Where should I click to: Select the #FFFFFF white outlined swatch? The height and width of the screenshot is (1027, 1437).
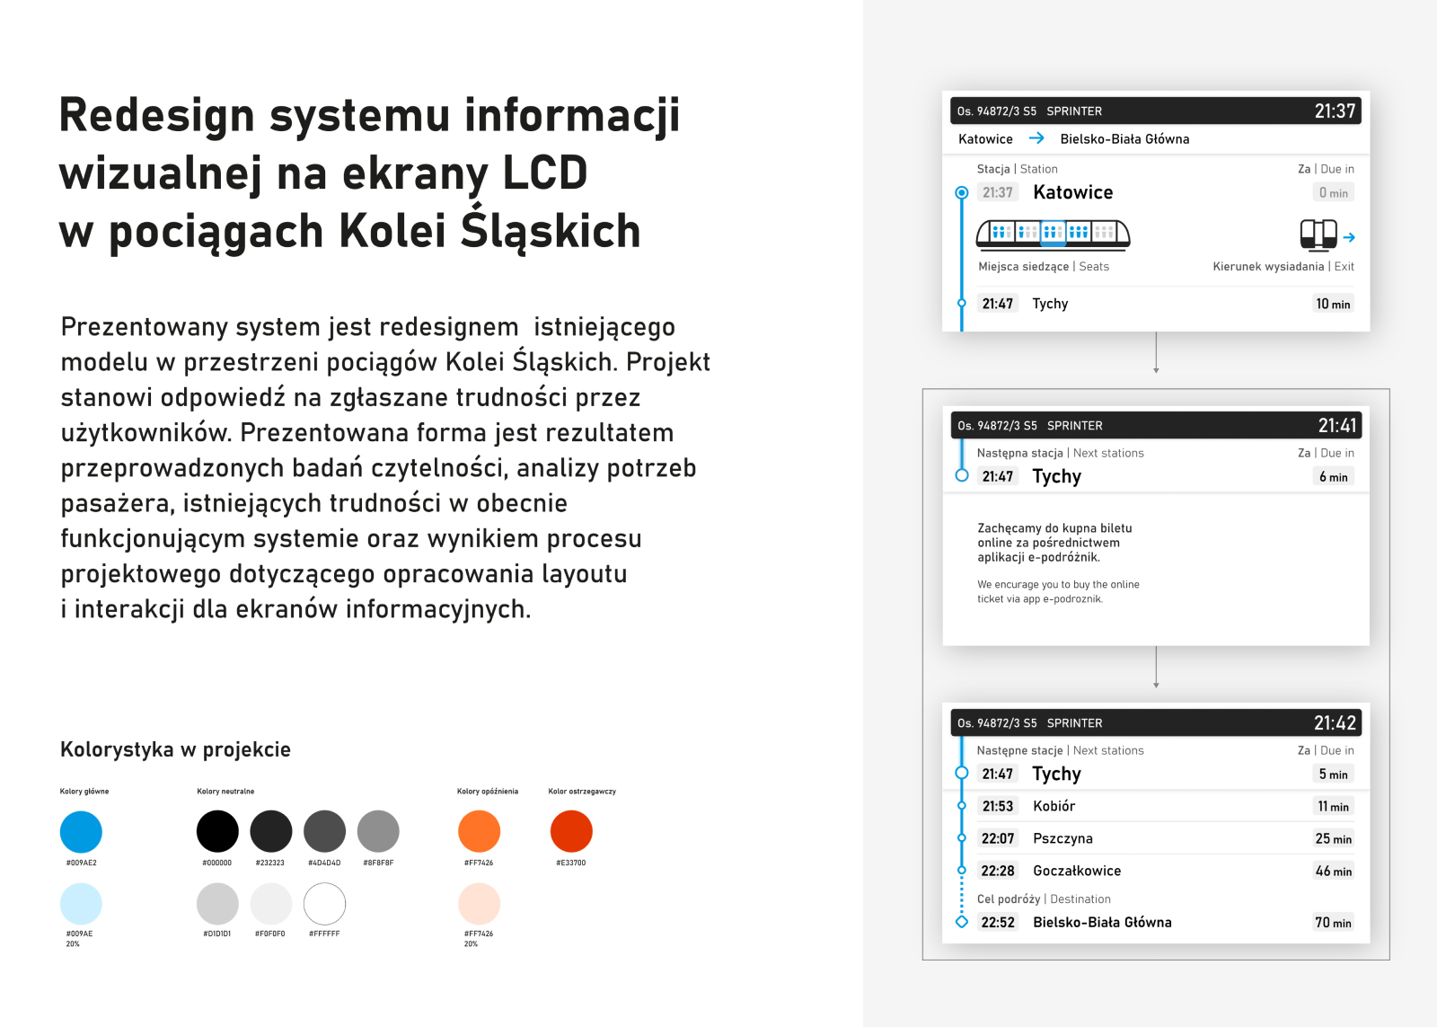coord(325,904)
